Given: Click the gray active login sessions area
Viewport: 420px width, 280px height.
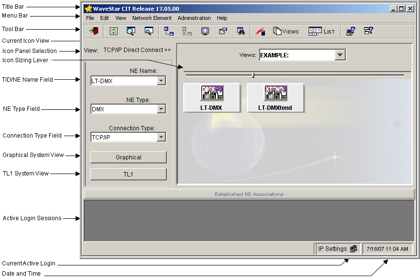Looking at the screenshot, I should coord(249,221).
